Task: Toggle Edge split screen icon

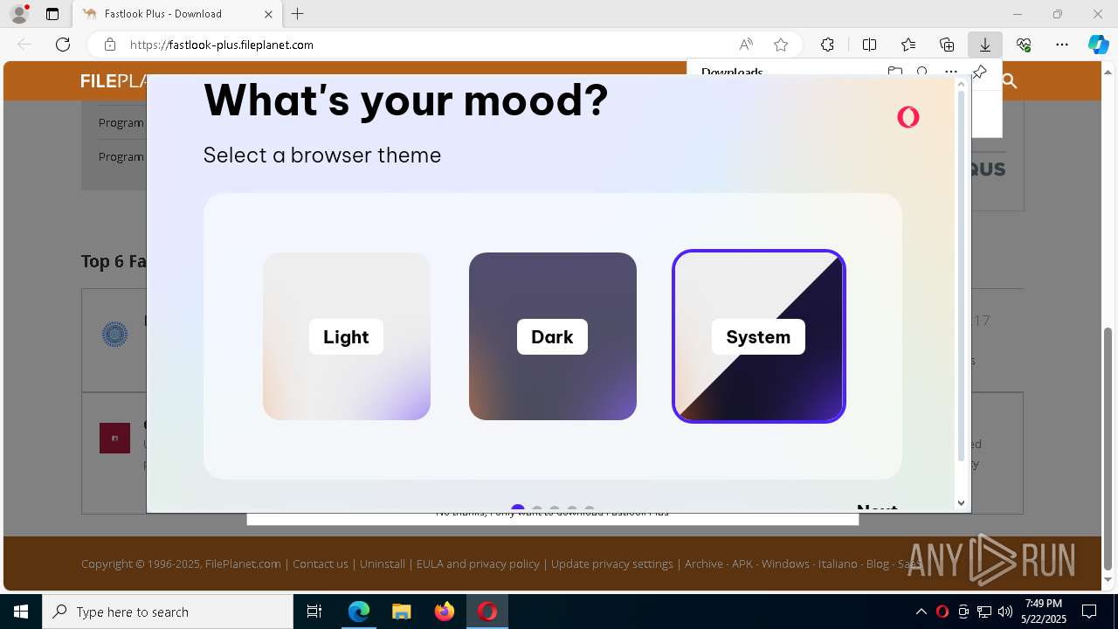Action: (x=869, y=45)
